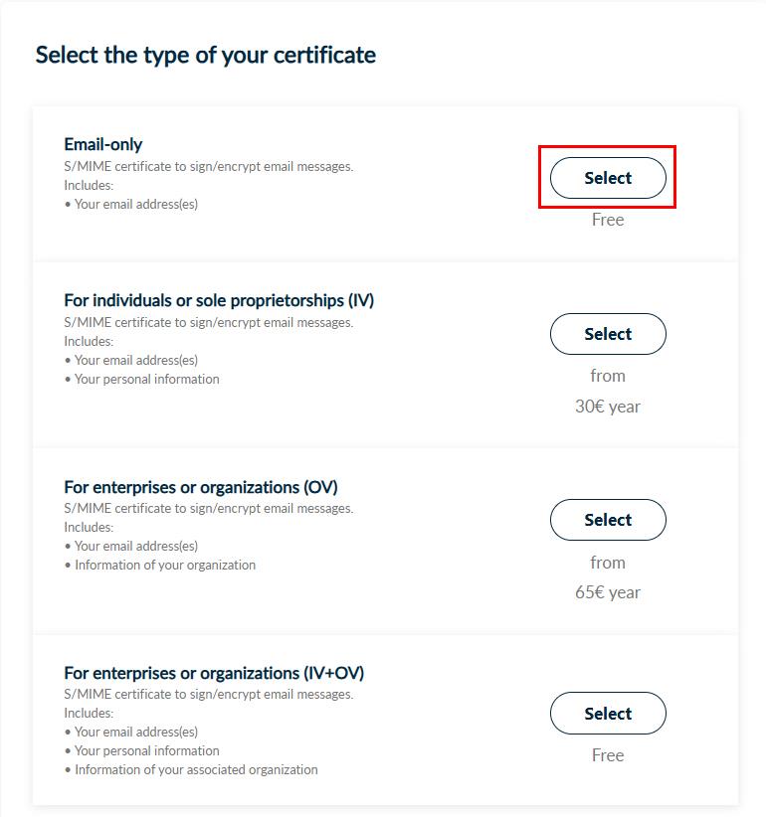
Task: Click "For individuals or sole proprietorships (IV)" title
Action: click(x=219, y=300)
